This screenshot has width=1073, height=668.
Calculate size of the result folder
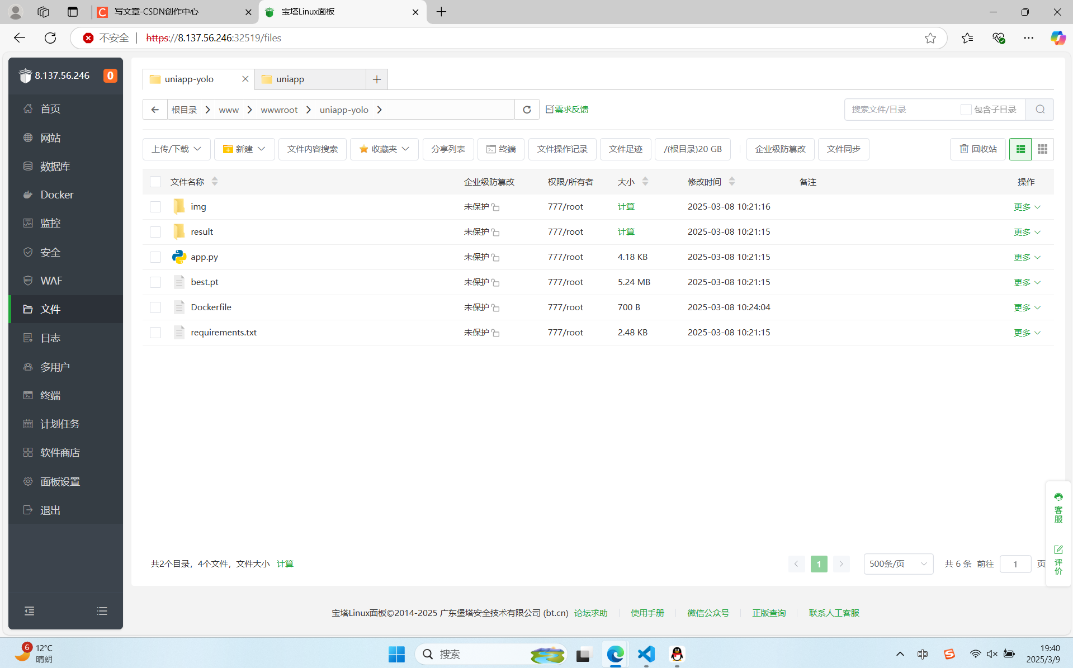point(626,232)
